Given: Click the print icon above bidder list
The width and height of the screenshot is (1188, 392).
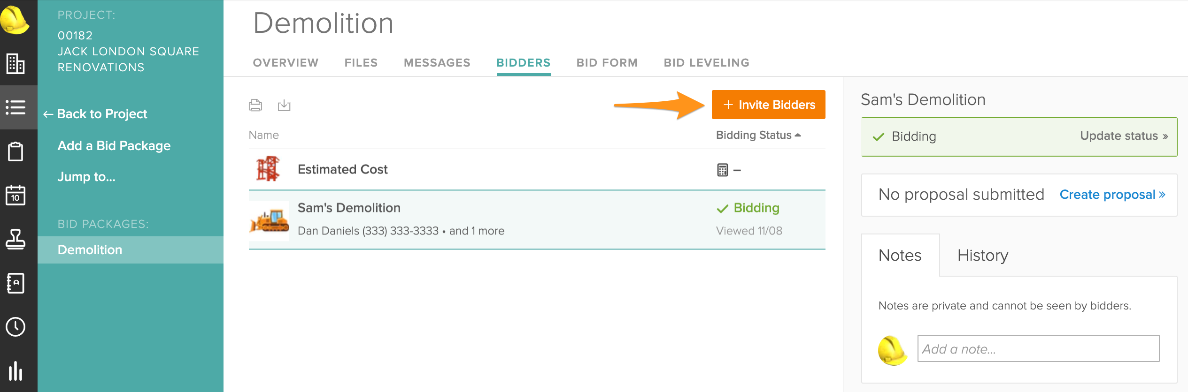Looking at the screenshot, I should coord(255,105).
